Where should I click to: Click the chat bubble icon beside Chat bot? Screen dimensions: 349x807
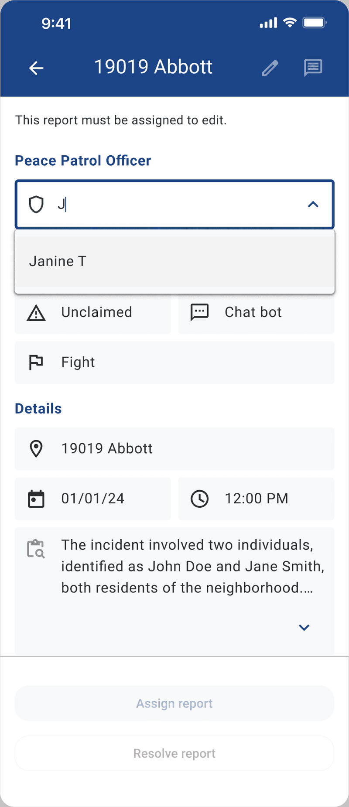pyautogui.click(x=200, y=312)
